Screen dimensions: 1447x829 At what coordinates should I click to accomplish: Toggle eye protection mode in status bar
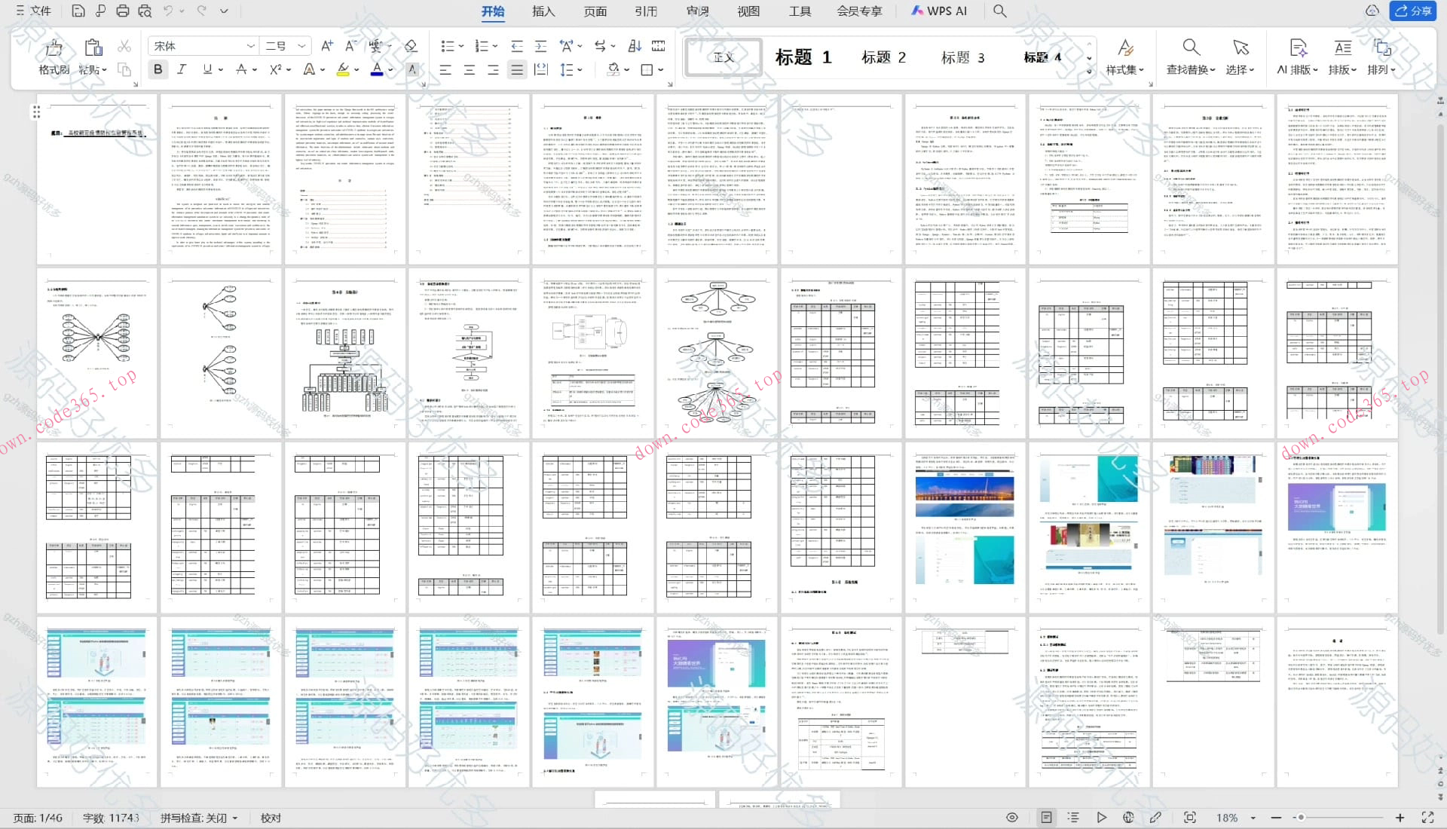click(1012, 818)
